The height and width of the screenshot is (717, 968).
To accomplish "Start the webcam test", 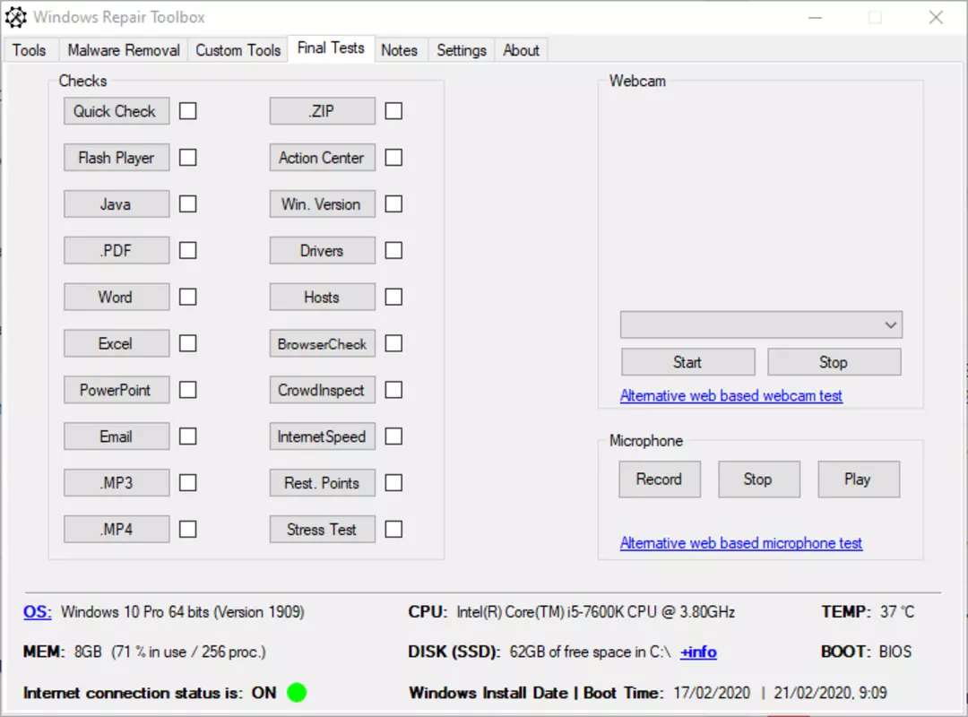I will tap(687, 362).
